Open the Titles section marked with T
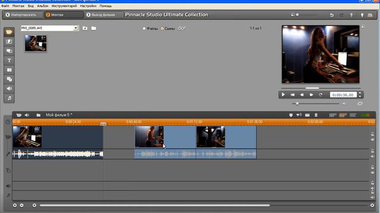Image resolution: width=380 pixels, height=213 pixels. [x=9, y=60]
